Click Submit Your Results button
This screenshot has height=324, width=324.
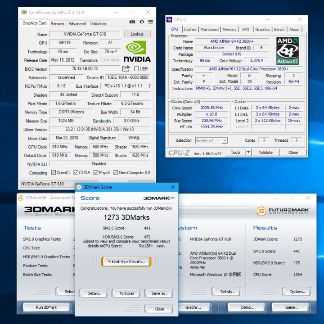[126, 262]
